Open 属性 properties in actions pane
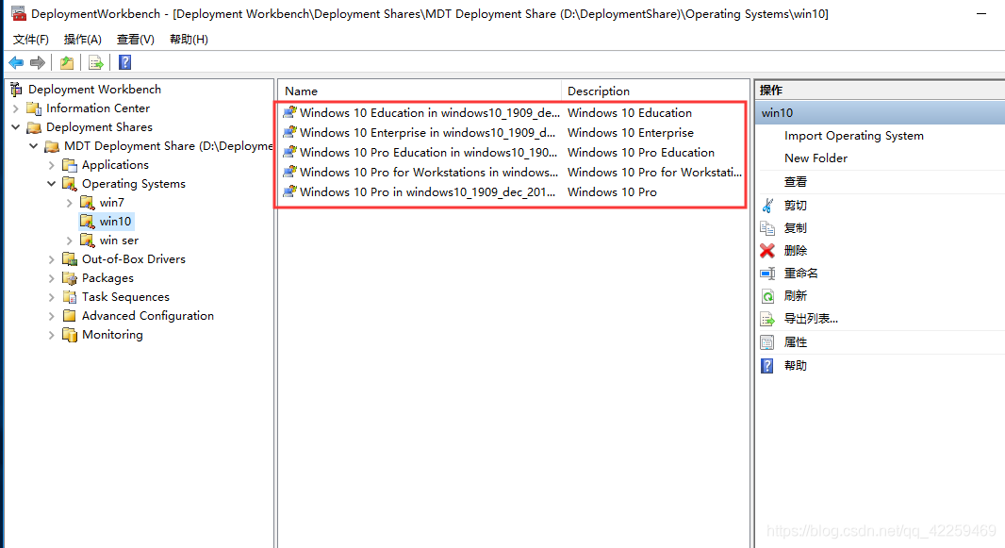The width and height of the screenshot is (1005, 548). 795,342
